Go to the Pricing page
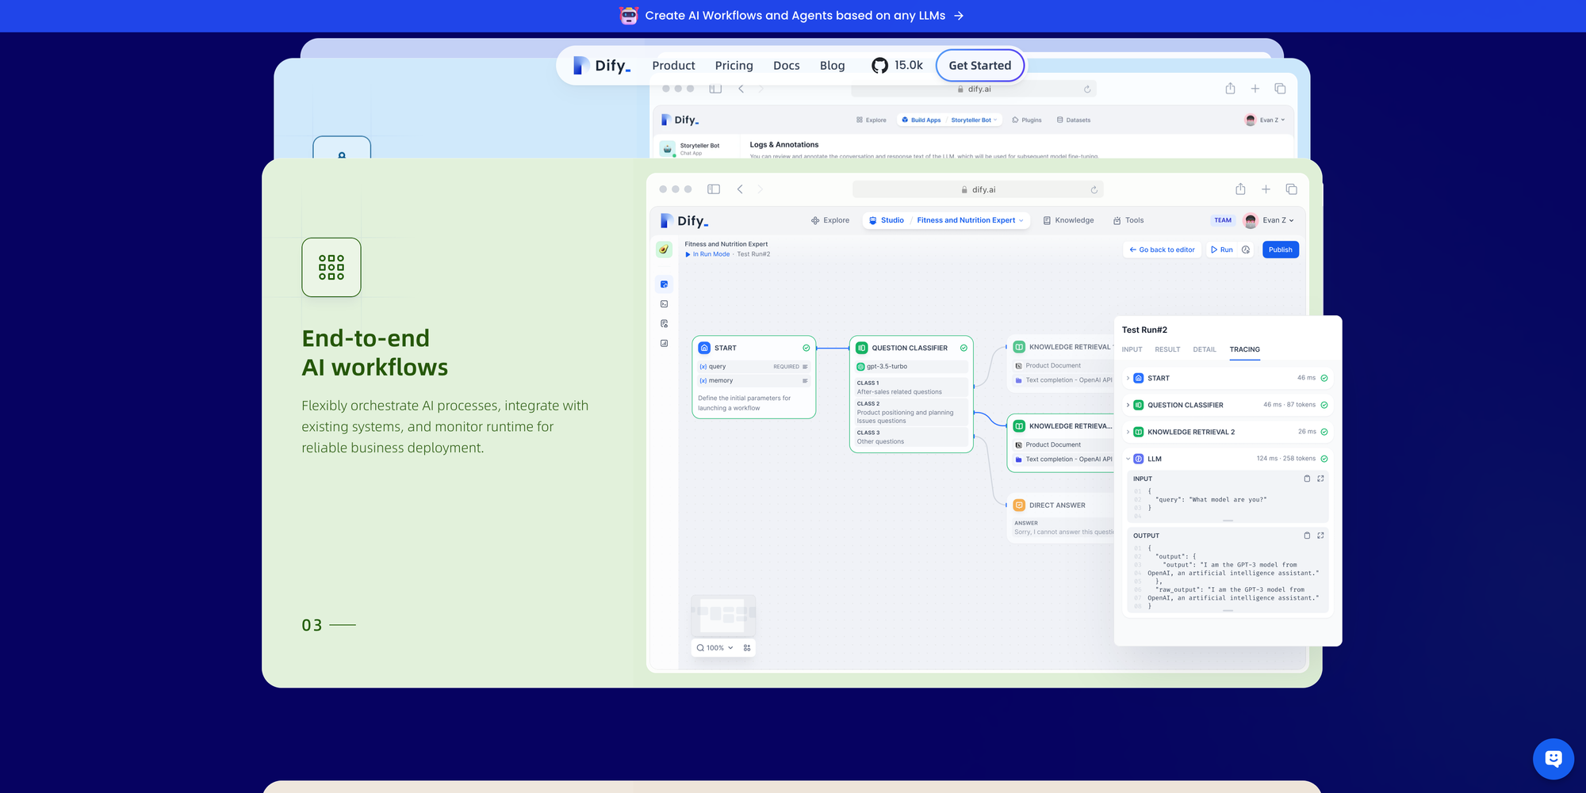The image size is (1586, 793). point(734,66)
